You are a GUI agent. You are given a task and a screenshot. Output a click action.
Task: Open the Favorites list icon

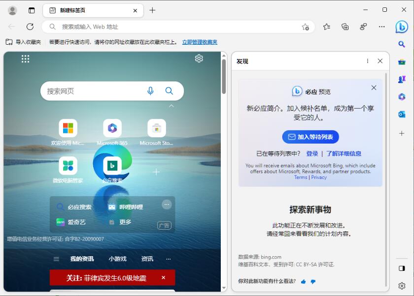tap(327, 27)
